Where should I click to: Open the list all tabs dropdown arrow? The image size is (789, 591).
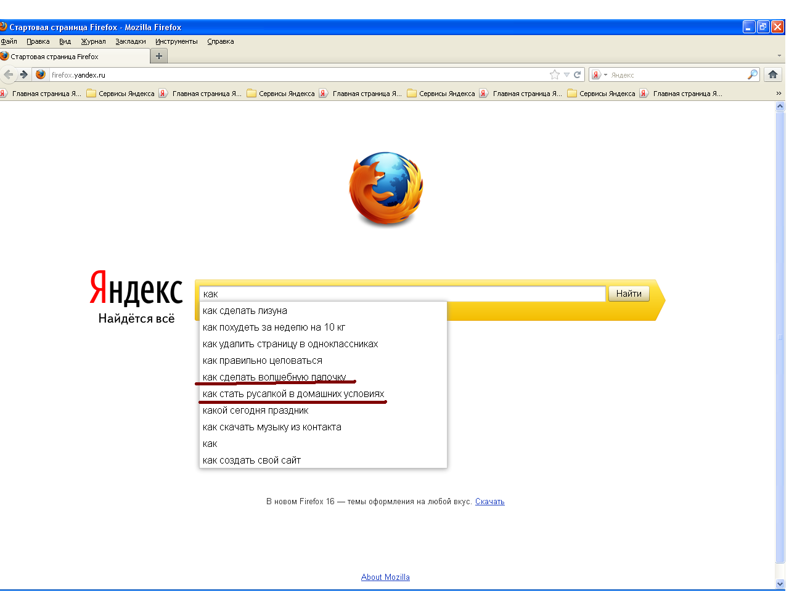tap(779, 56)
